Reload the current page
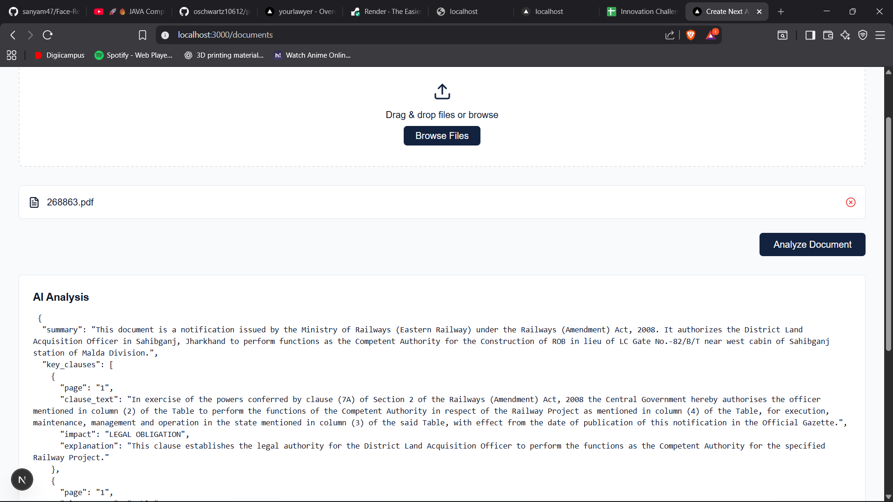Viewport: 893px width, 502px height. pos(47,35)
